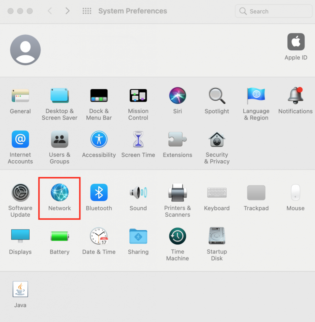This screenshot has width=315, height=322.
Task: Open Accessibility preferences
Action: point(99,139)
